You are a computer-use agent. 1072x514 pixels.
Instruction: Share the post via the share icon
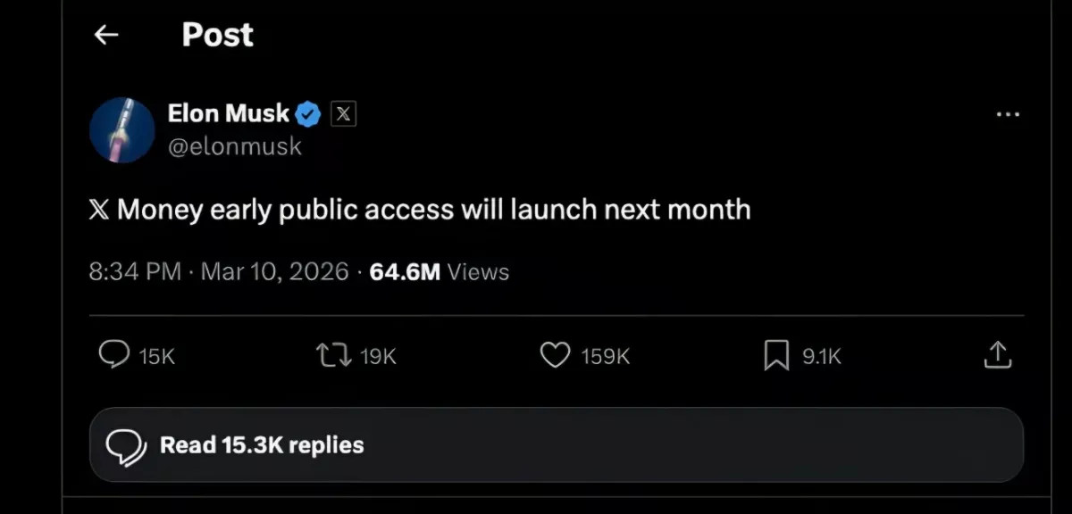[997, 352]
